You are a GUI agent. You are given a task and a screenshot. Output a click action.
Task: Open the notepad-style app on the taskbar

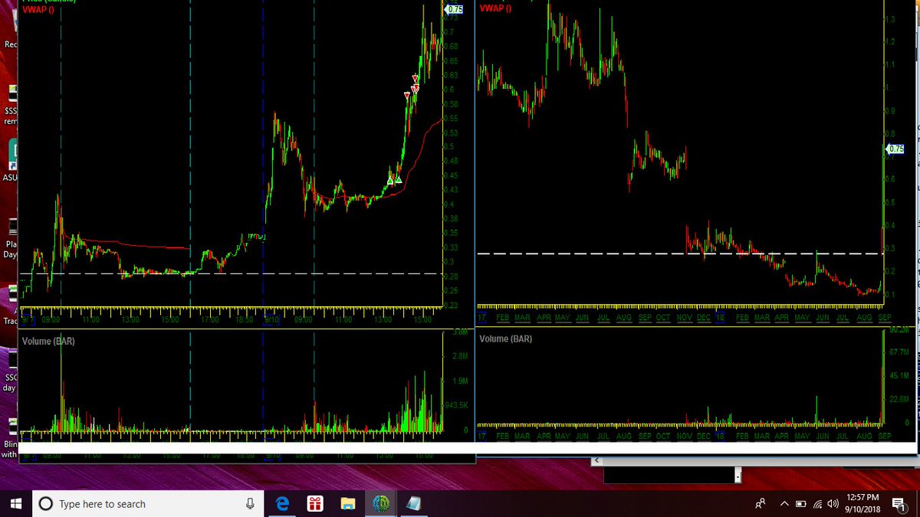[413, 503]
